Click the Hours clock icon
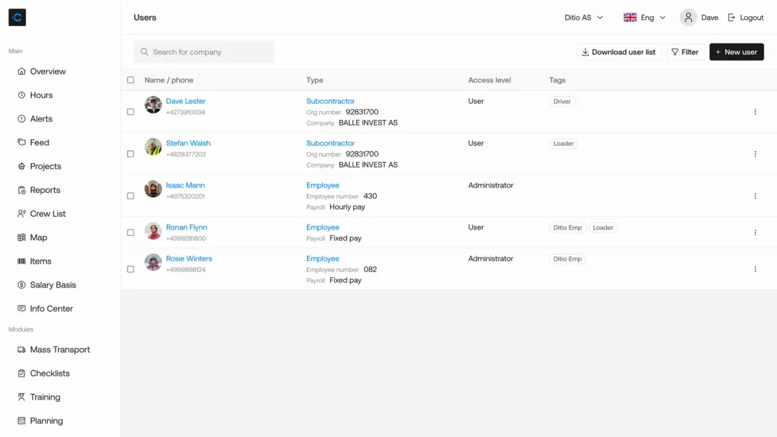This screenshot has height=437, width=777. (x=22, y=95)
